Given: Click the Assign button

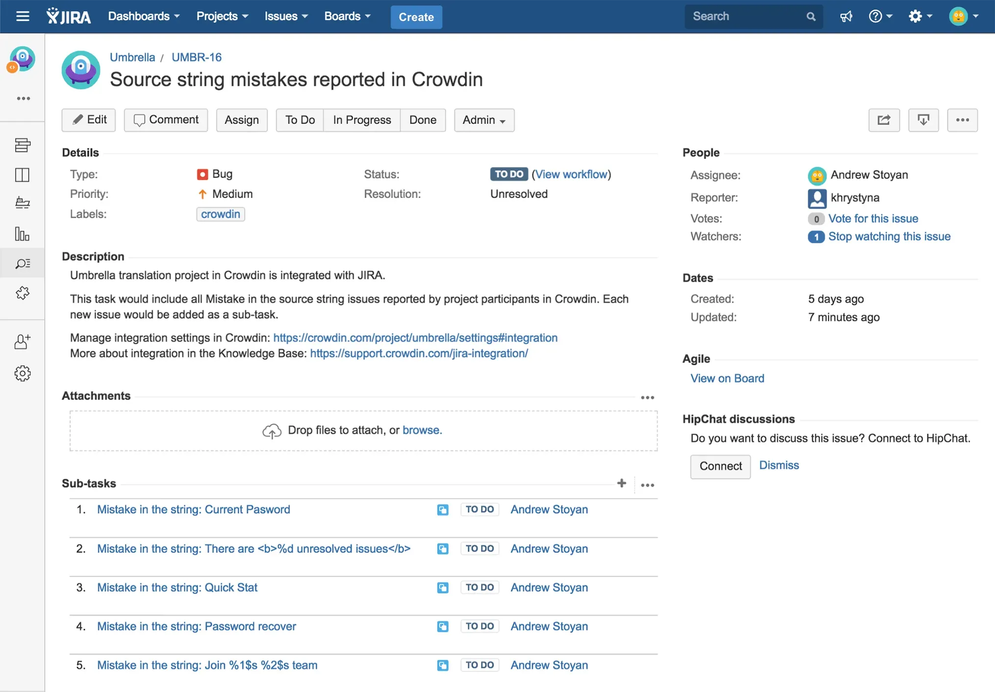Looking at the screenshot, I should pos(242,120).
